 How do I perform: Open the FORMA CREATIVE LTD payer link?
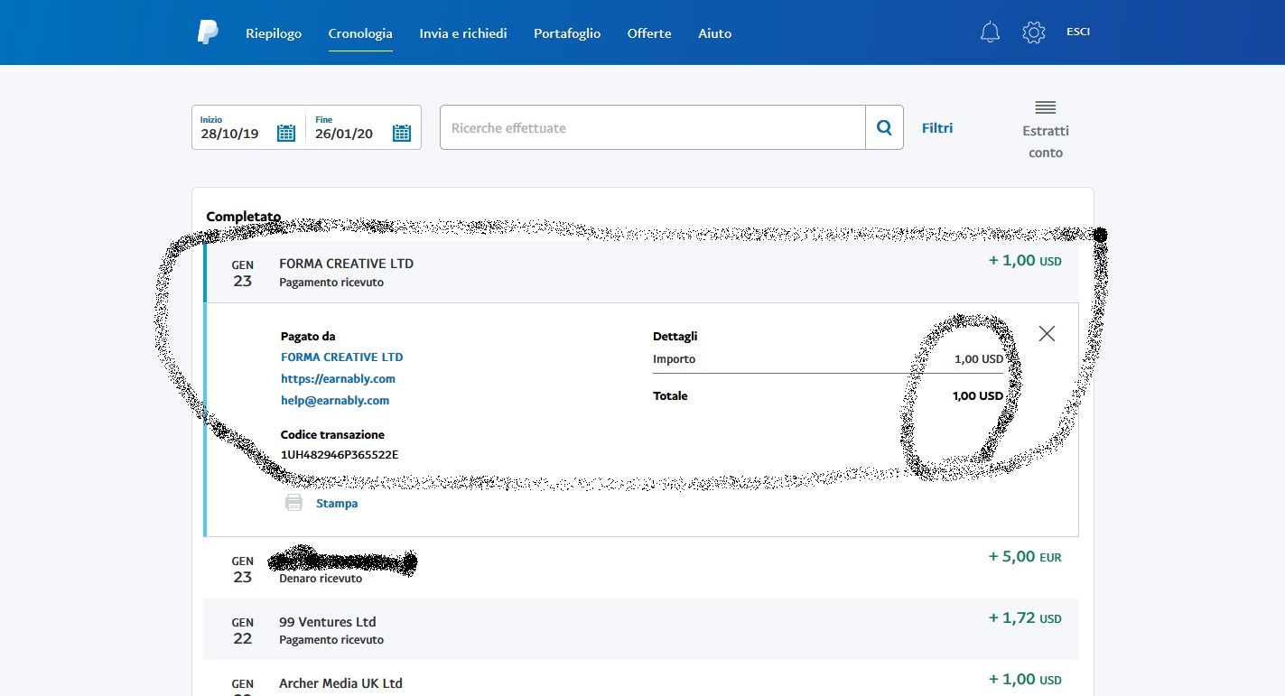point(341,357)
